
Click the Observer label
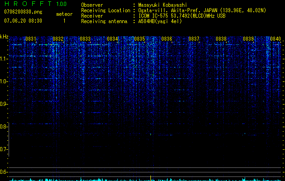coord(92,5)
